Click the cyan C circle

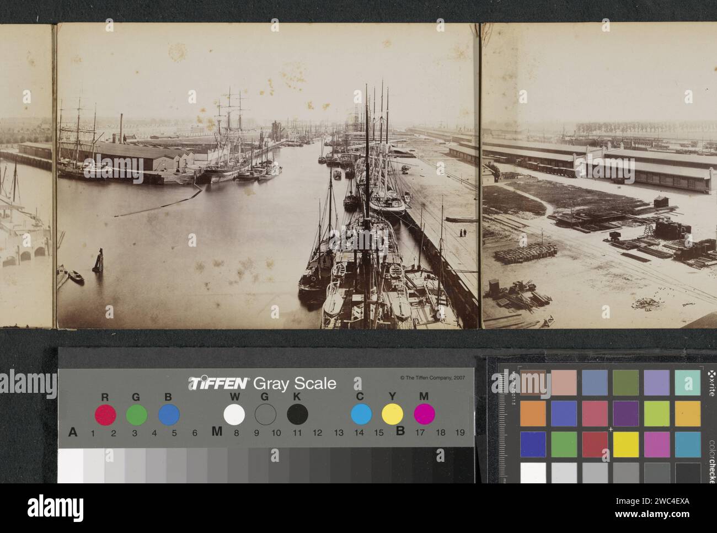(x=361, y=414)
